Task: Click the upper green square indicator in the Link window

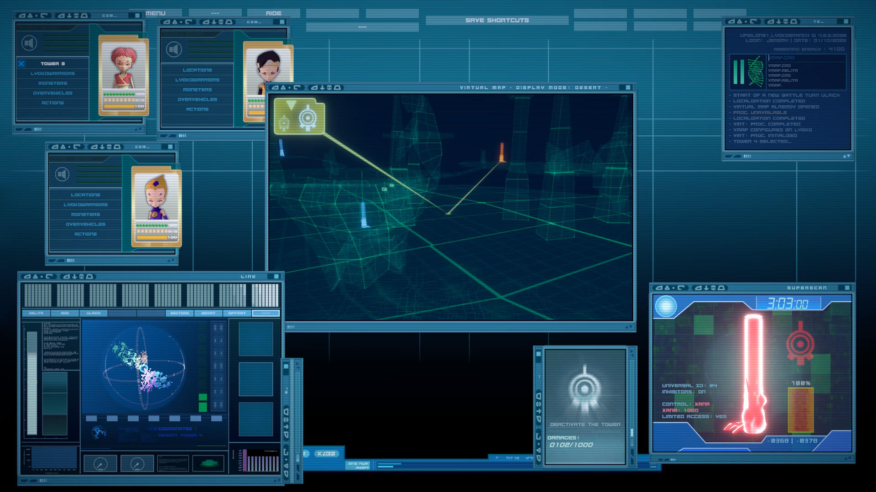Action: click(203, 397)
